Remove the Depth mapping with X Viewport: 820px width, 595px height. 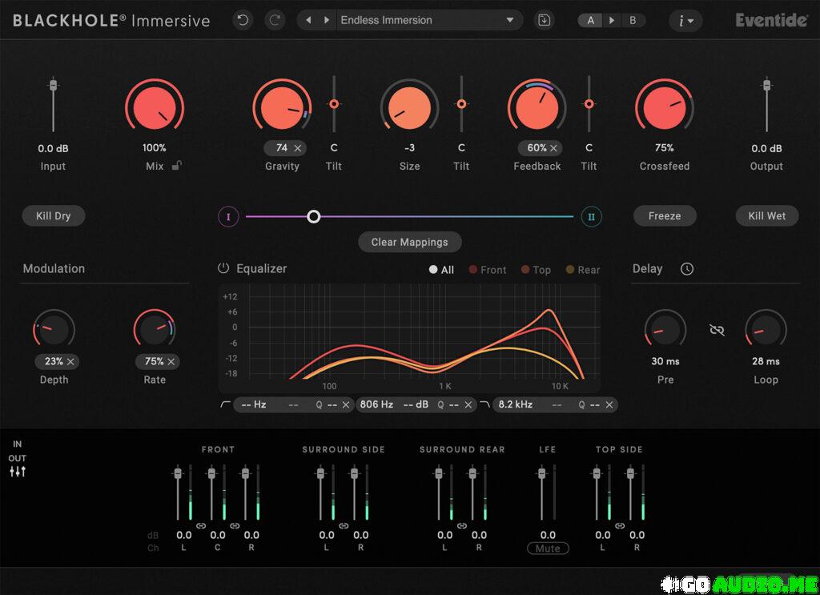(70, 361)
